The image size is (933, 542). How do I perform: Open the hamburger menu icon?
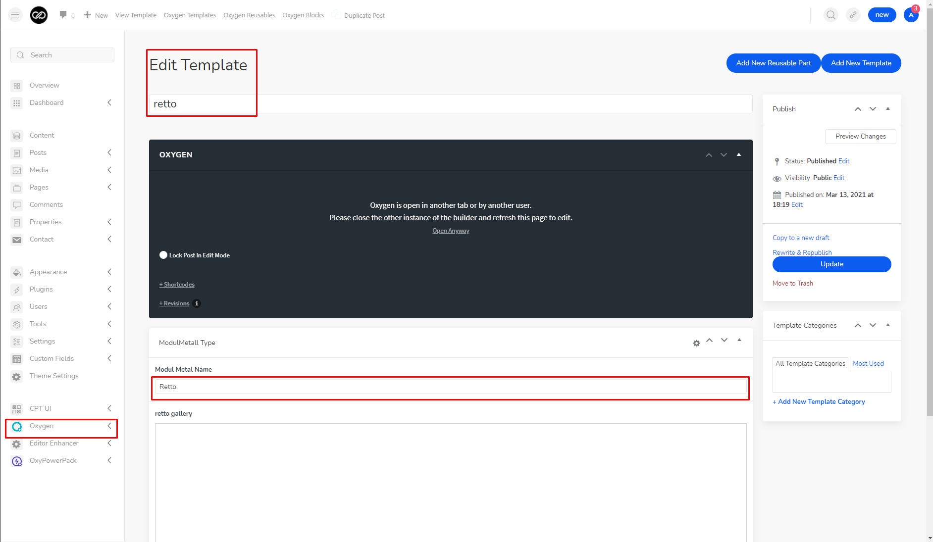[x=15, y=15]
